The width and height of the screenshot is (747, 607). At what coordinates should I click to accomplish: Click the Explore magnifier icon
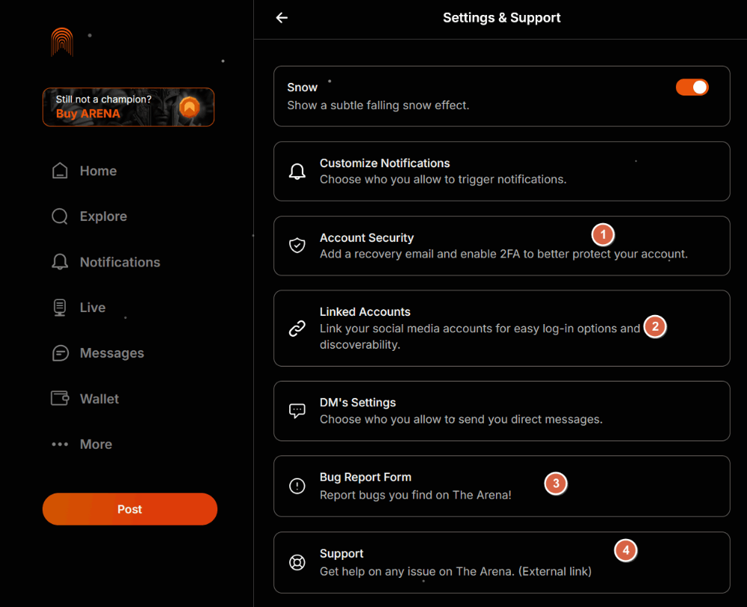pyautogui.click(x=60, y=217)
